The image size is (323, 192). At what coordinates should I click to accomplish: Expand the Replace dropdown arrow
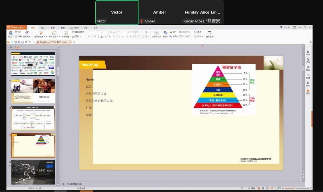point(203,37)
